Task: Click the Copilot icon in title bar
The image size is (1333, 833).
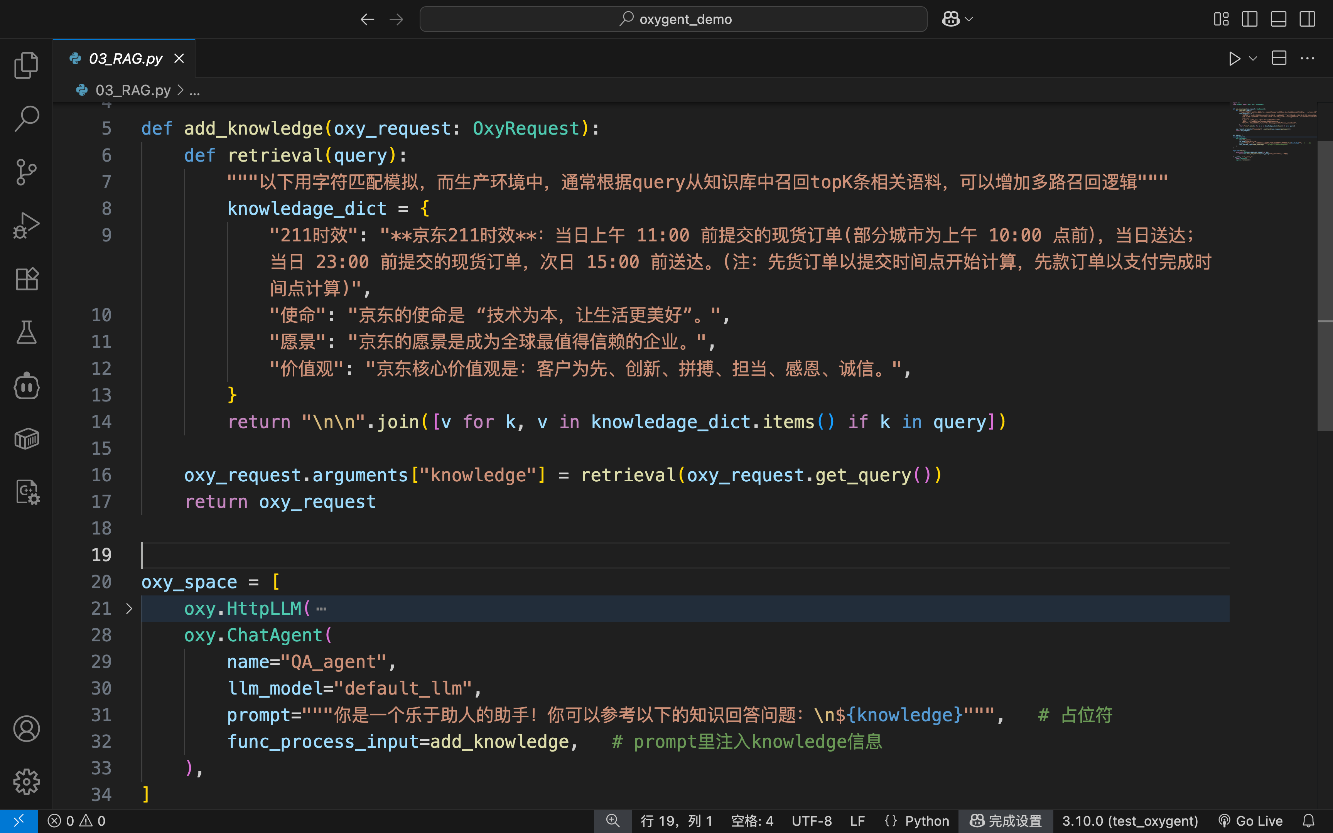Action: [x=951, y=19]
